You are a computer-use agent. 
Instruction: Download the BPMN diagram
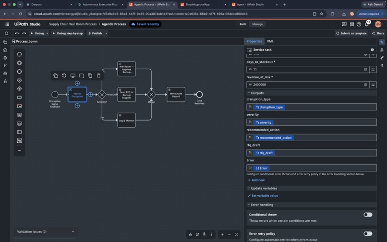click(x=205, y=234)
